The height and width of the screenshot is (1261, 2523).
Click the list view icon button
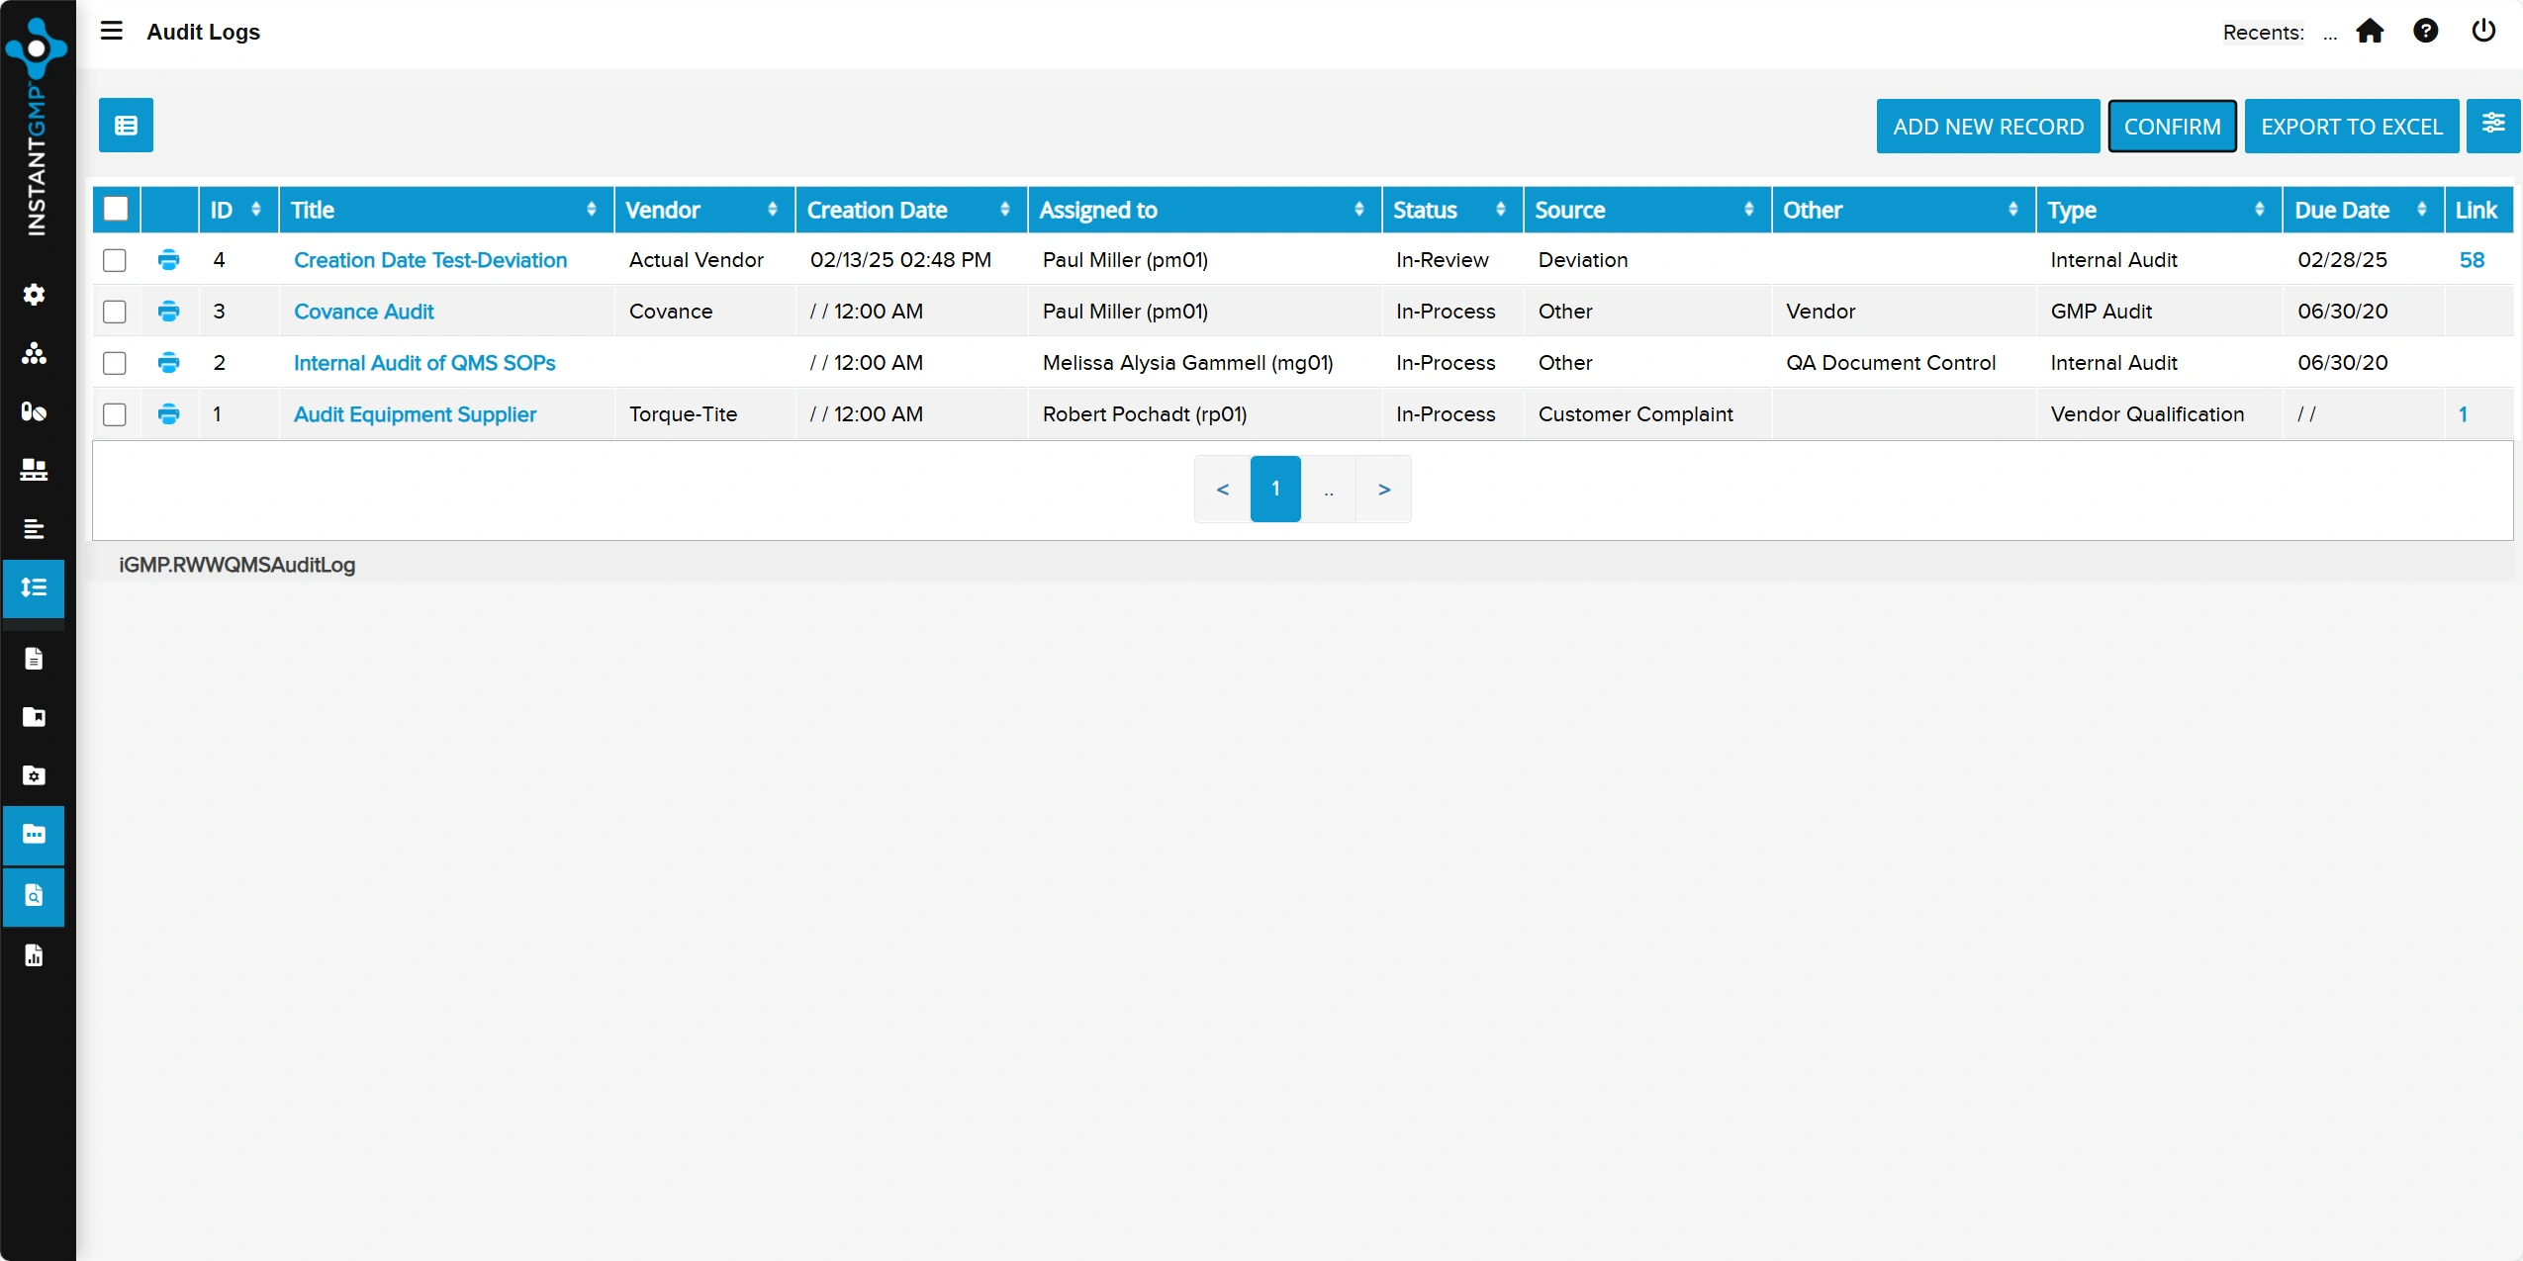(x=126, y=126)
